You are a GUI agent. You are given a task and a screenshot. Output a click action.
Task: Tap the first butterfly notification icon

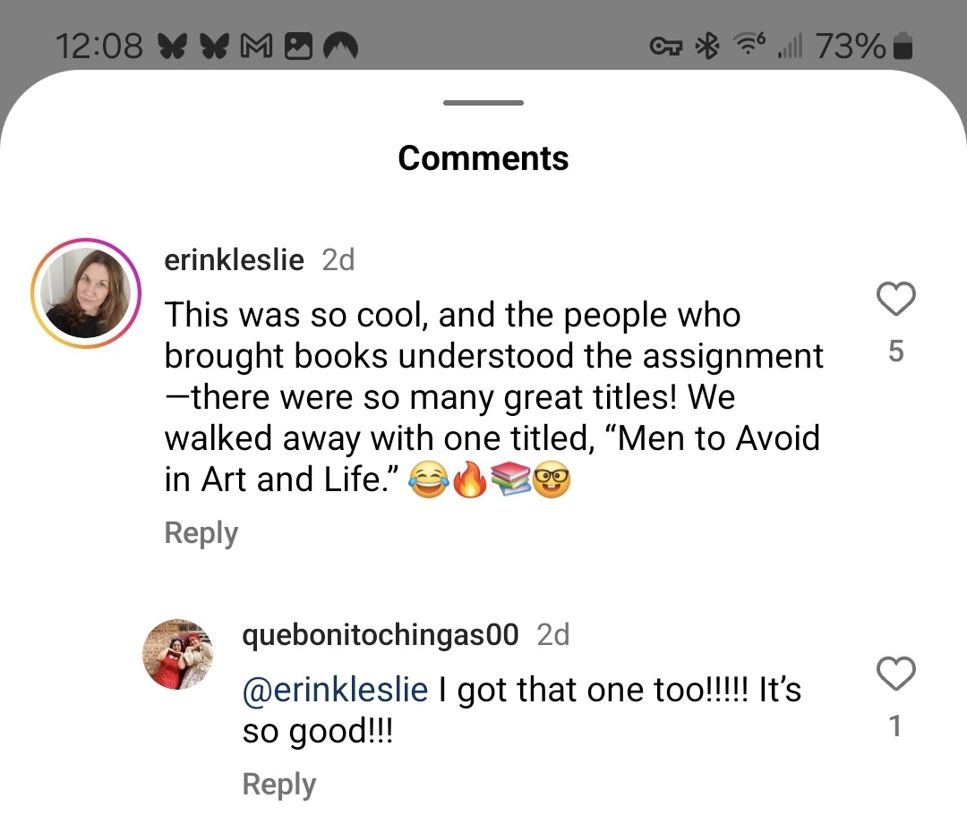(x=170, y=47)
